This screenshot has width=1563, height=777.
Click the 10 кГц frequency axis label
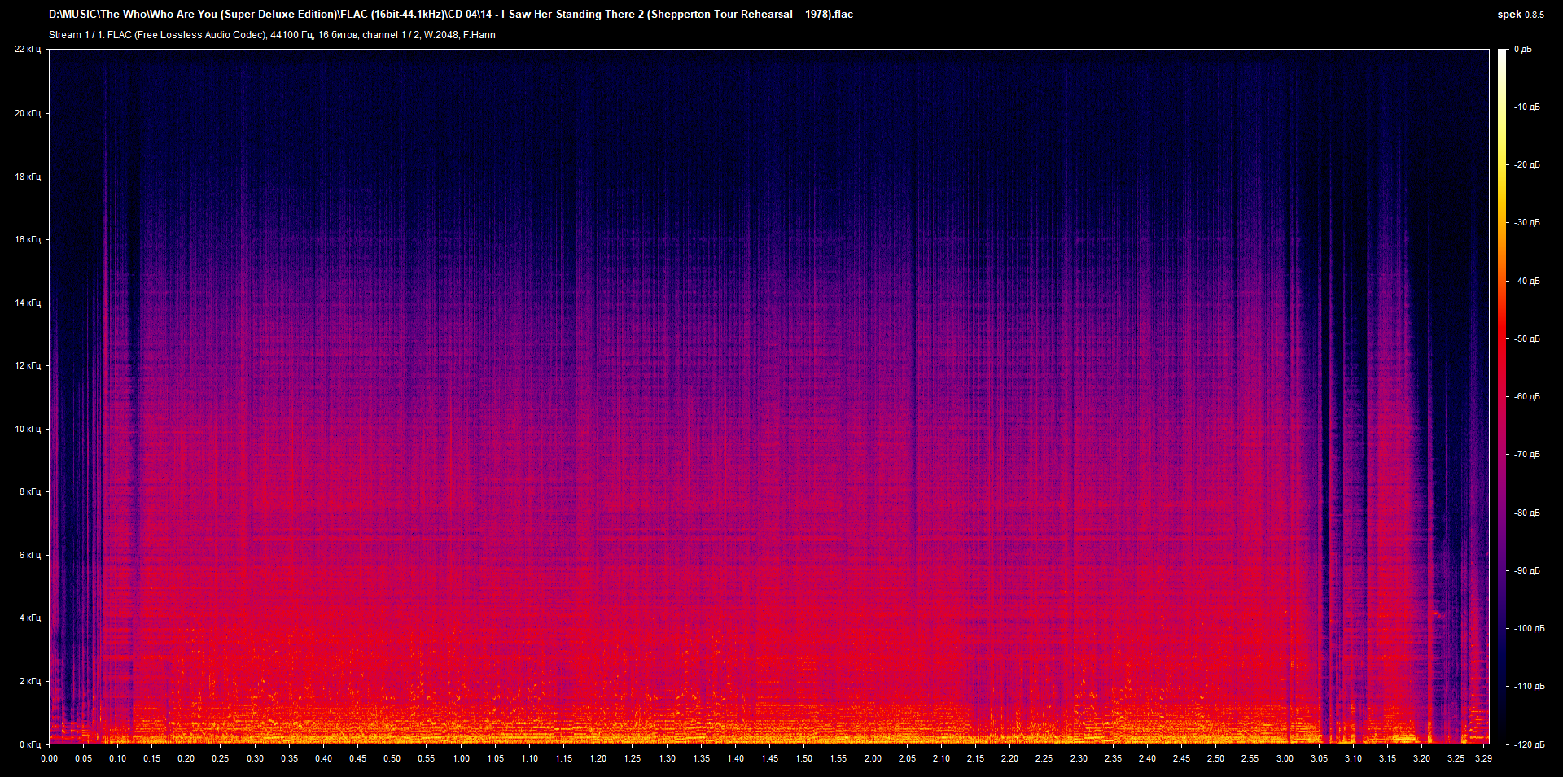click(x=28, y=429)
